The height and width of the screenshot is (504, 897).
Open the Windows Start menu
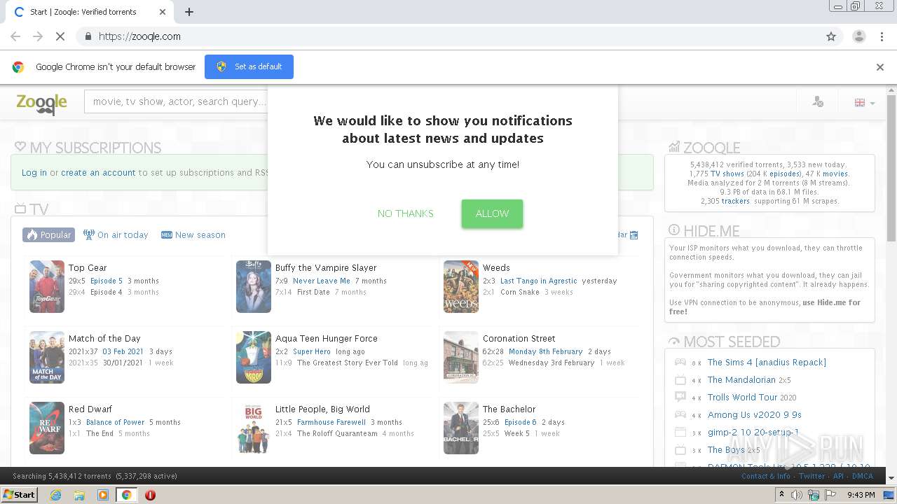[19, 494]
